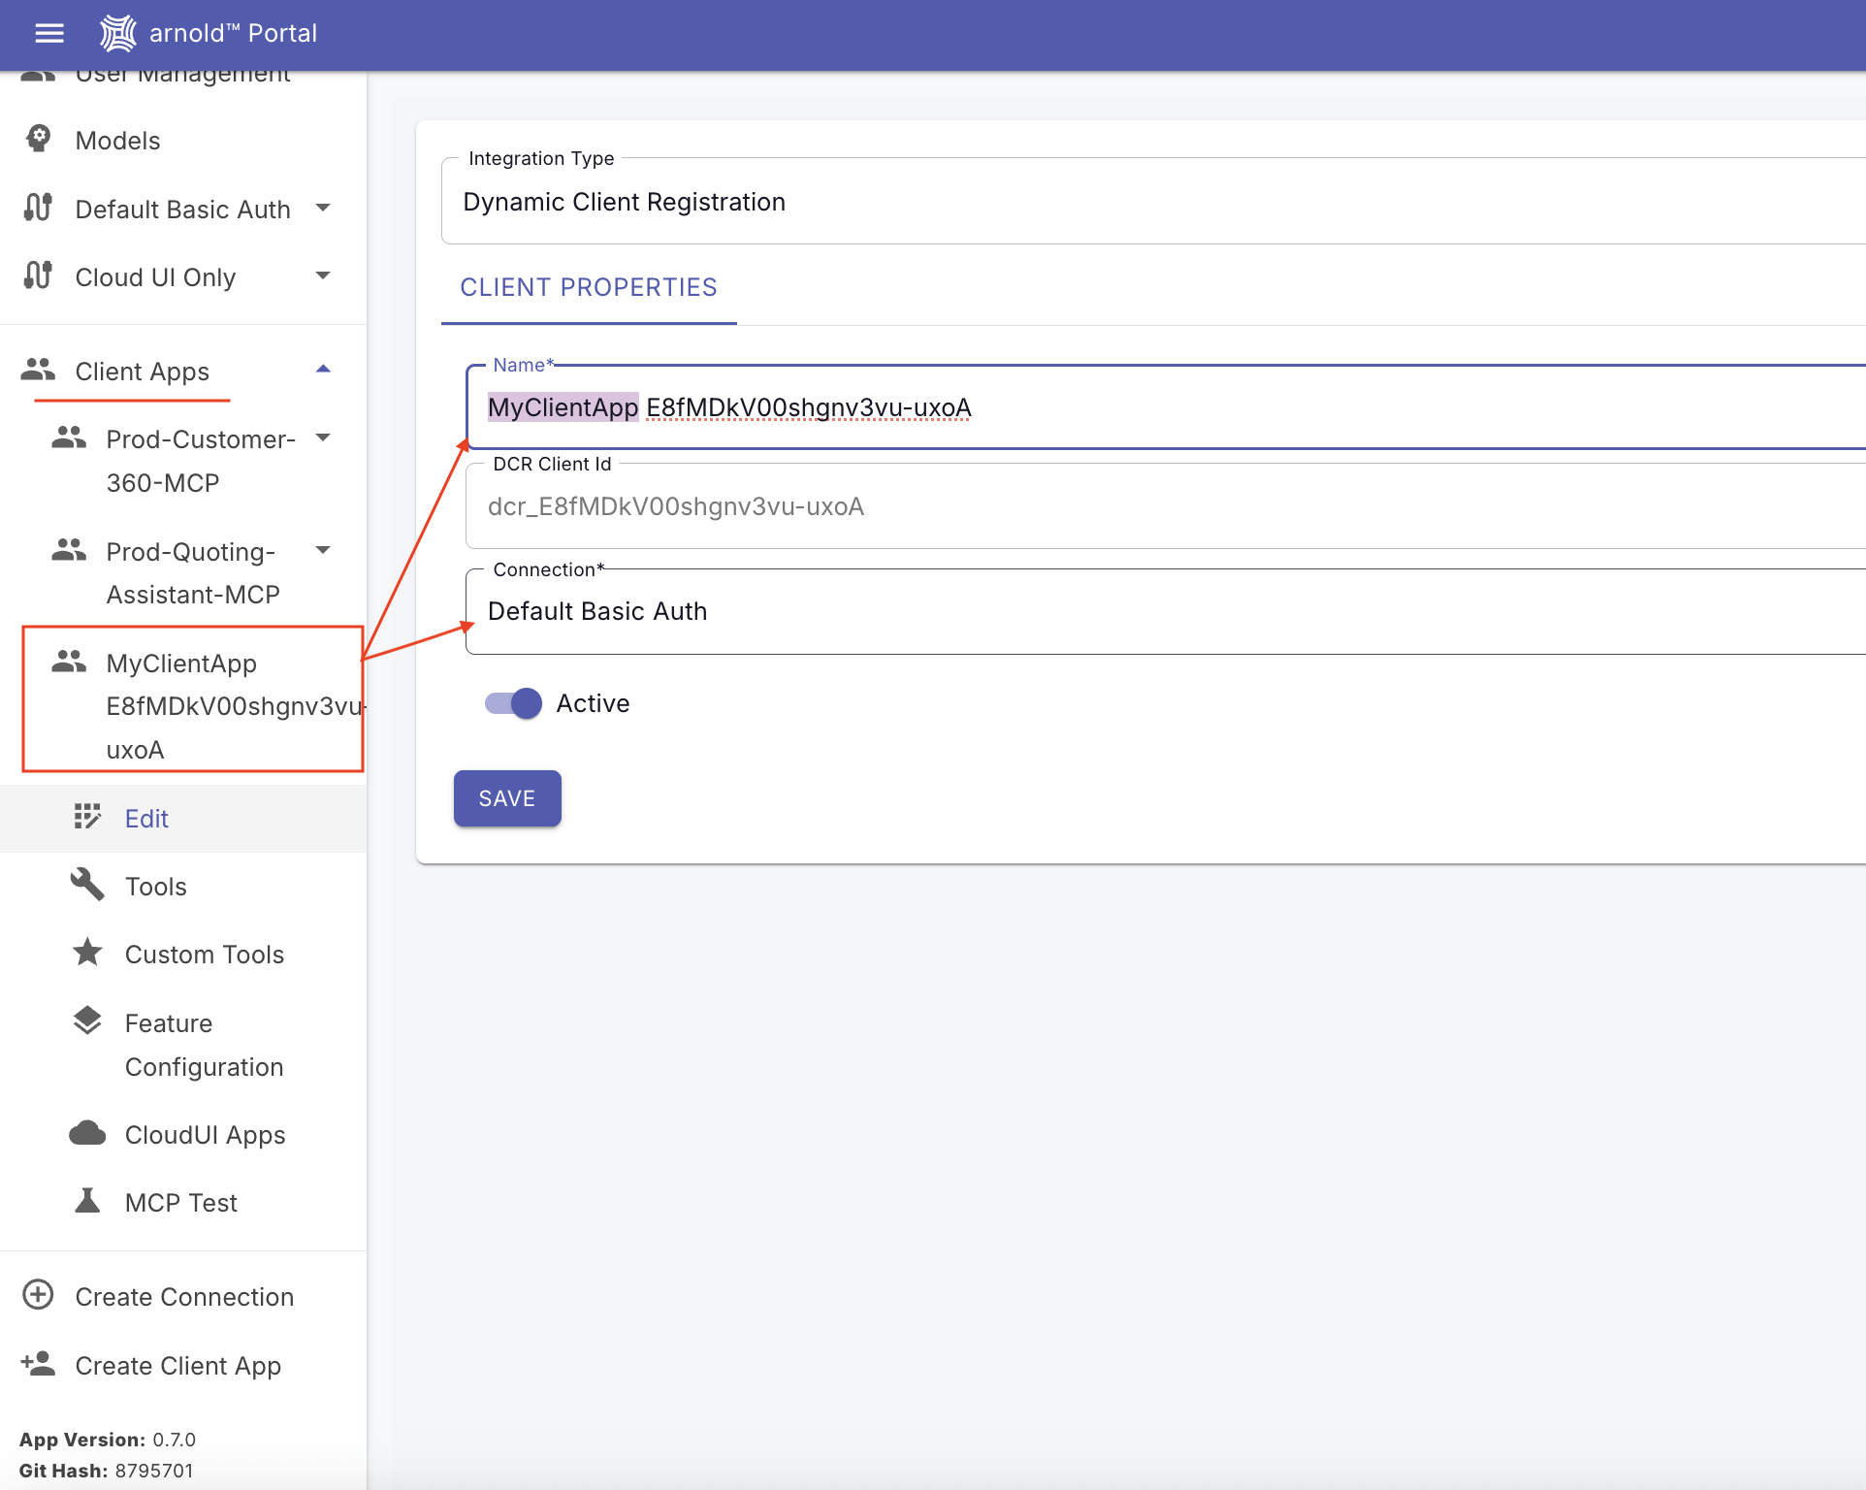This screenshot has width=1866, height=1490.
Task: Click the DCR Client Id field
Action: click(1165, 506)
